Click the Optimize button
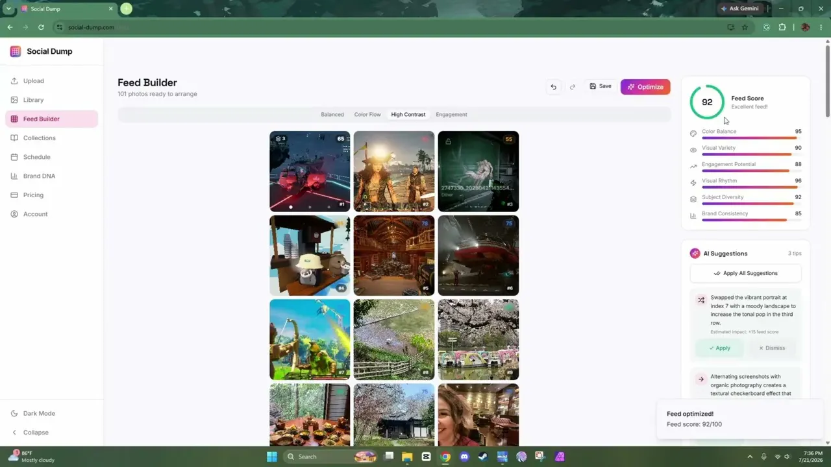Image resolution: width=831 pixels, height=467 pixels. (x=645, y=87)
